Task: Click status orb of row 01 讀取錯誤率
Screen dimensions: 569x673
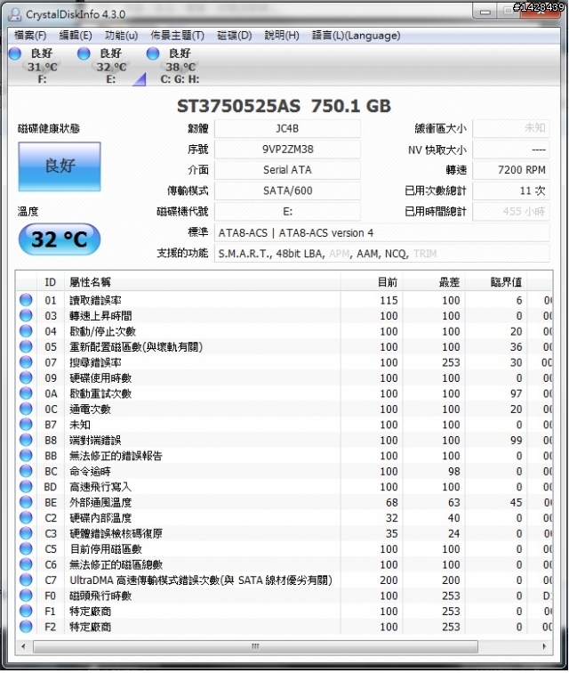Action: pos(26,300)
